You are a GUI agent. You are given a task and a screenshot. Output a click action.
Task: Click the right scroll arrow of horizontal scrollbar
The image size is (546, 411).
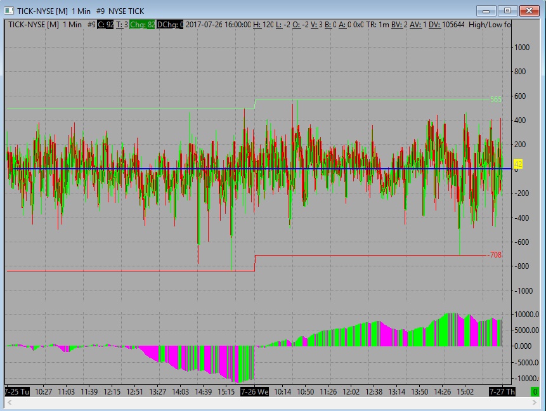click(535, 403)
